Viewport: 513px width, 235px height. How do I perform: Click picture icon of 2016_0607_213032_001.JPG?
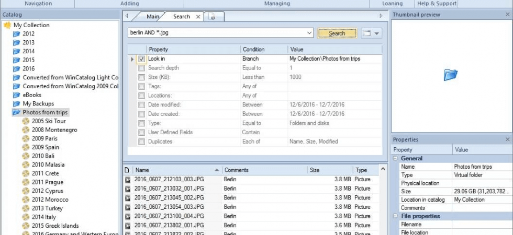pos(128,189)
